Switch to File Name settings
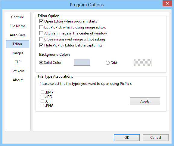174x146 pixels. tap(17, 26)
